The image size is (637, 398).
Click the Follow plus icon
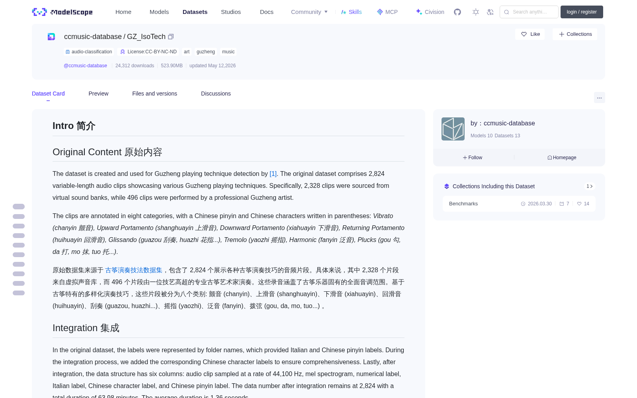point(465,158)
